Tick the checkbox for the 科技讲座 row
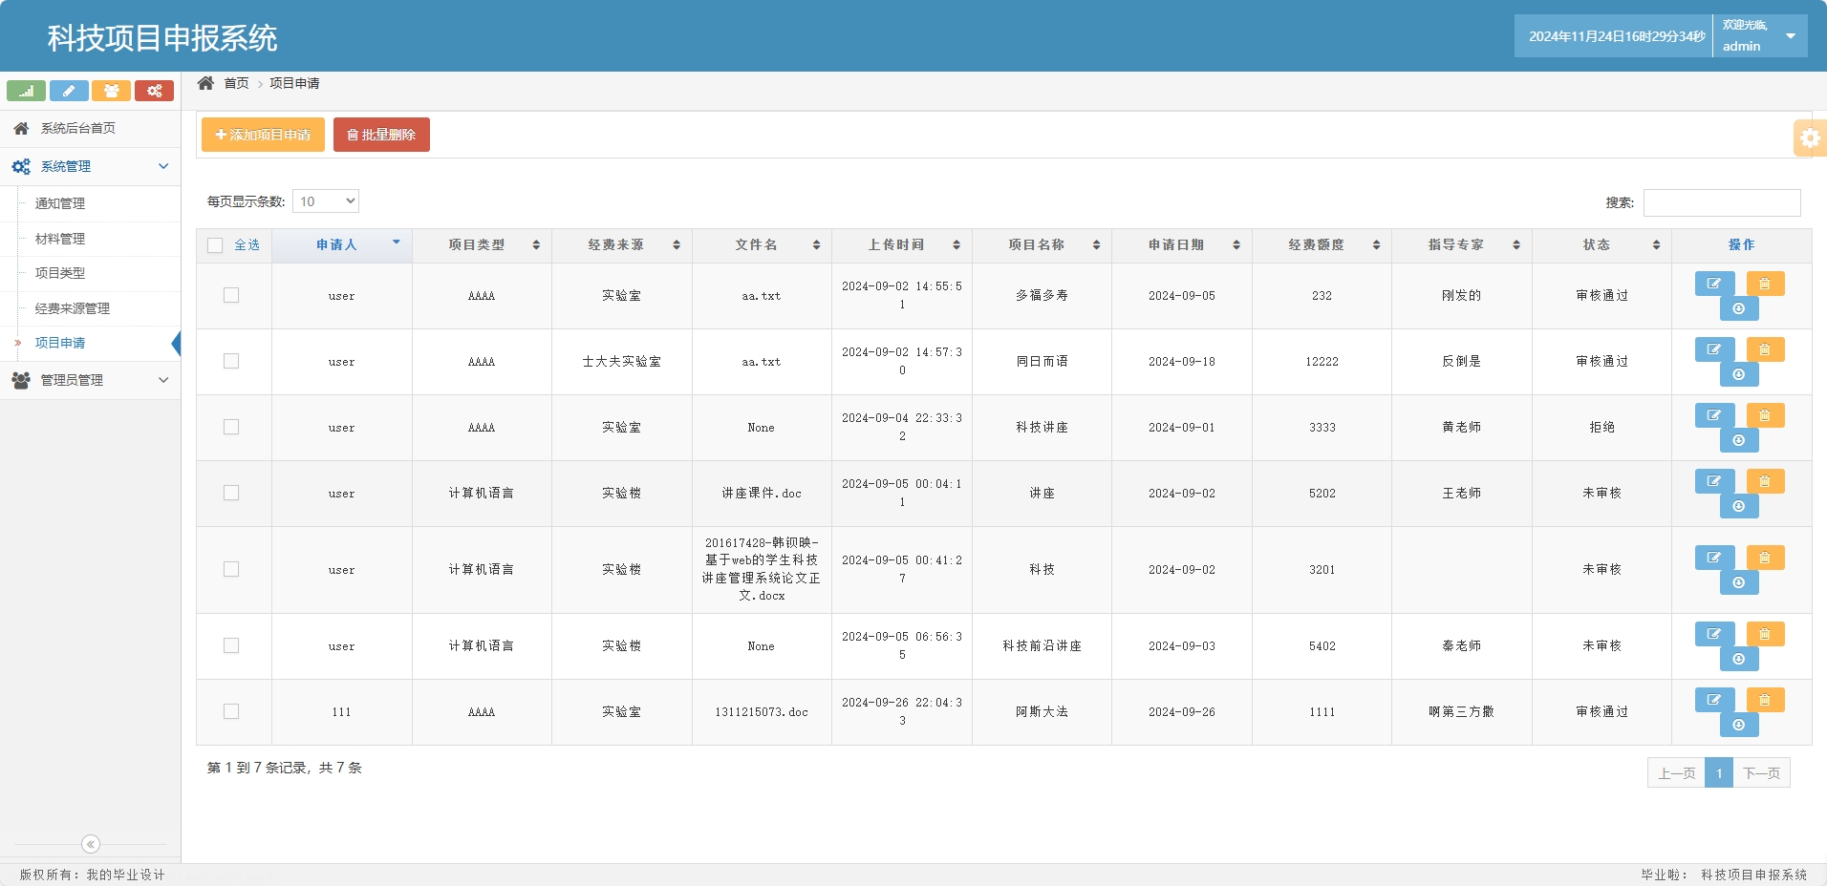Screen dimensions: 1827x886 point(231,427)
